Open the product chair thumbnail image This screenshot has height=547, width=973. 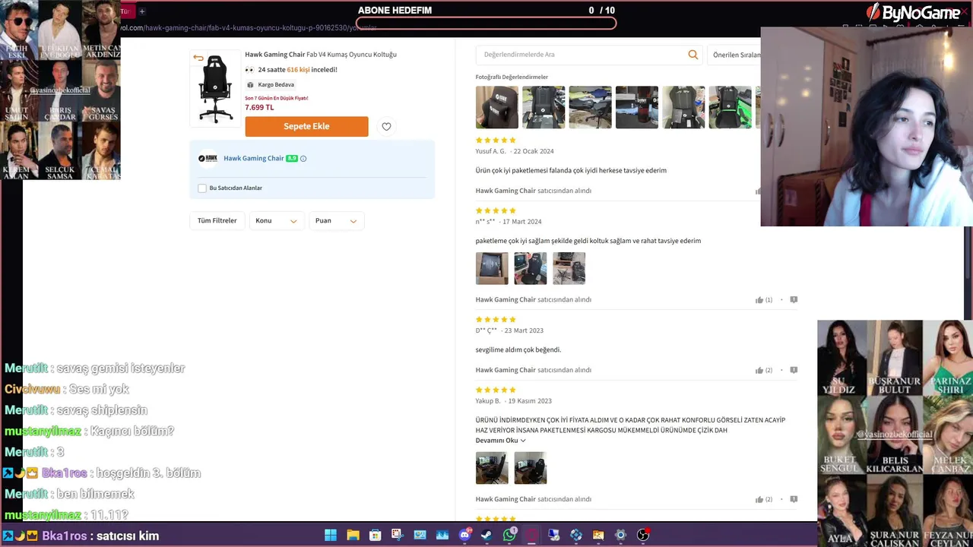tap(215, 88)
